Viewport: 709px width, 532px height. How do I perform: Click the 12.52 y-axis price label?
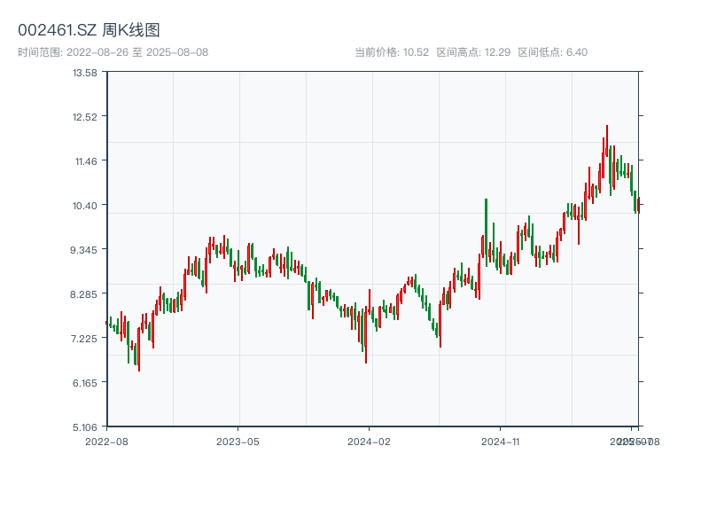85,116
